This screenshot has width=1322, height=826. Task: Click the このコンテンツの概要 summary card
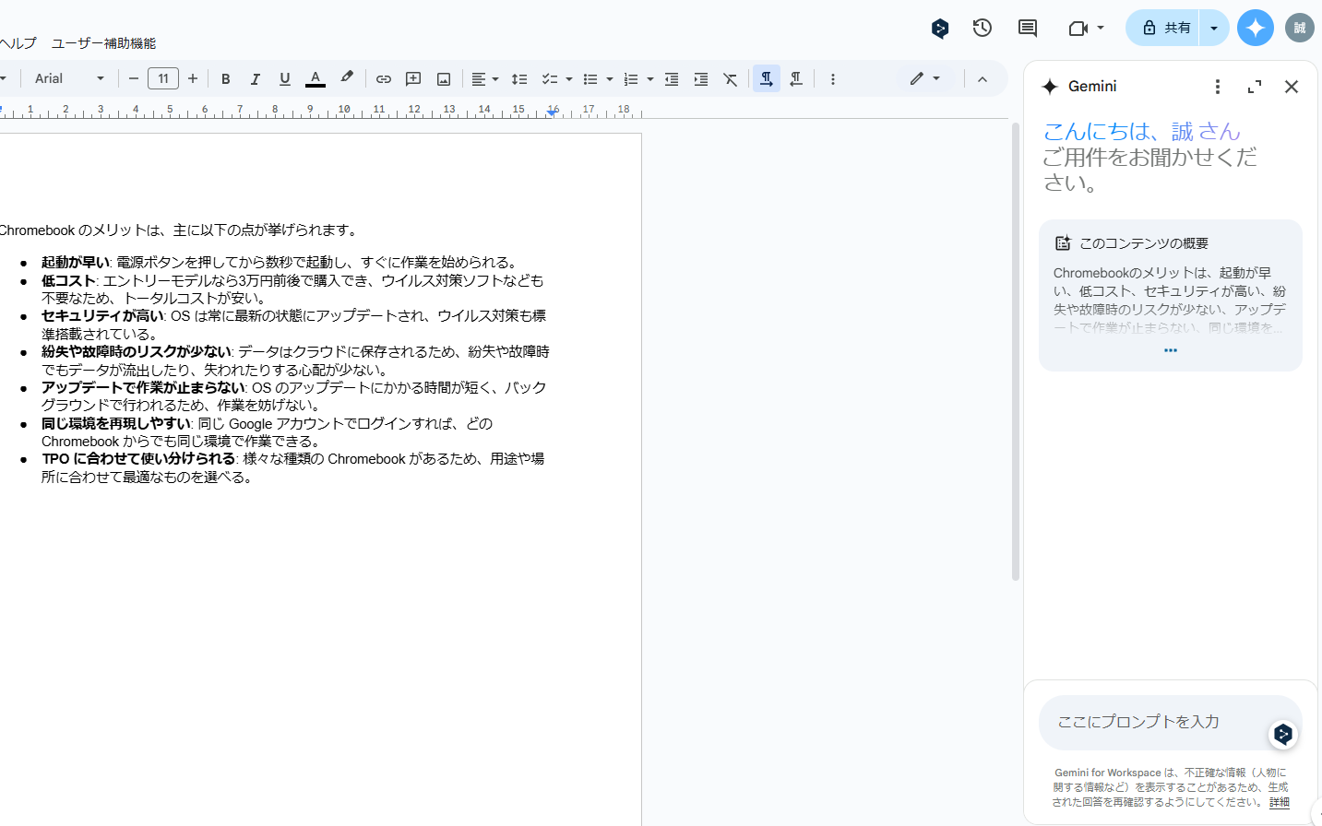1171,295
